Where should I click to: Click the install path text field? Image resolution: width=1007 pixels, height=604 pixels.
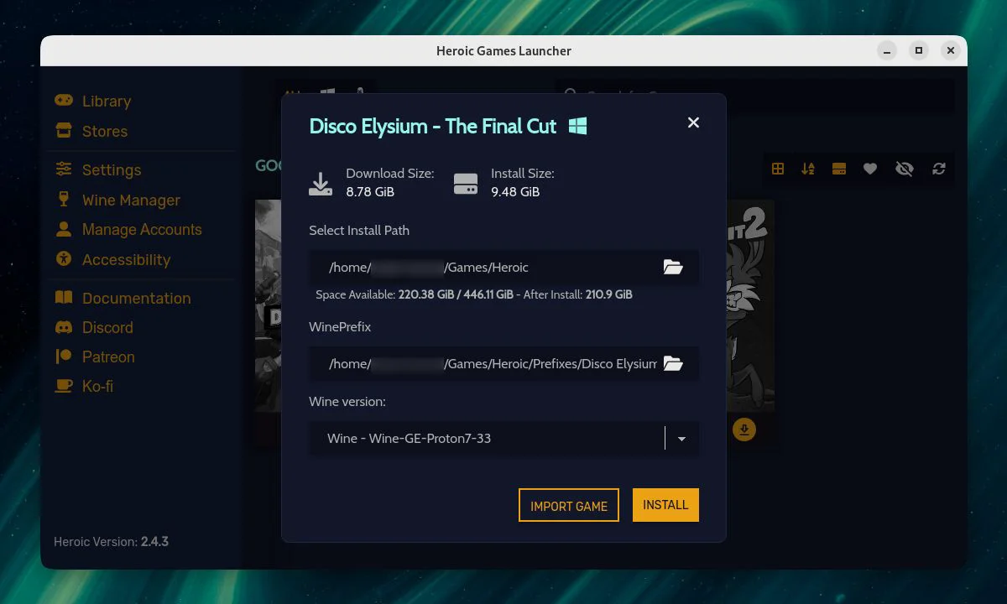point(485,268)
